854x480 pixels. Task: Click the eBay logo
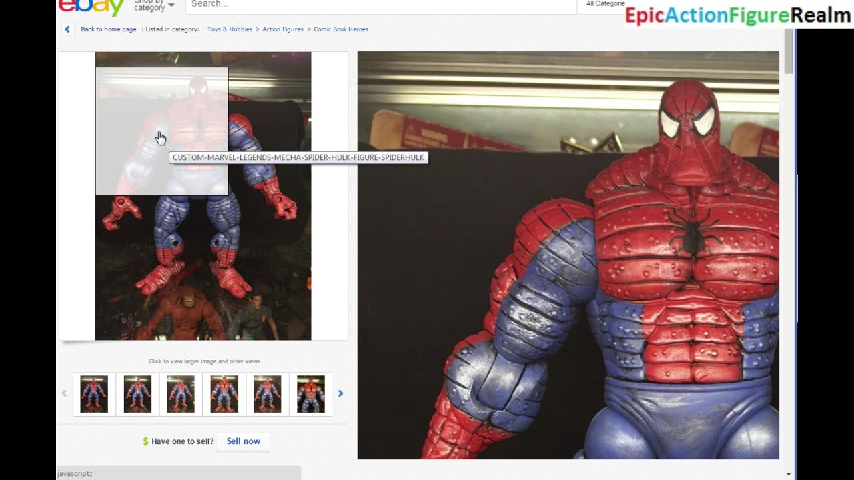(x=91, y=7)
